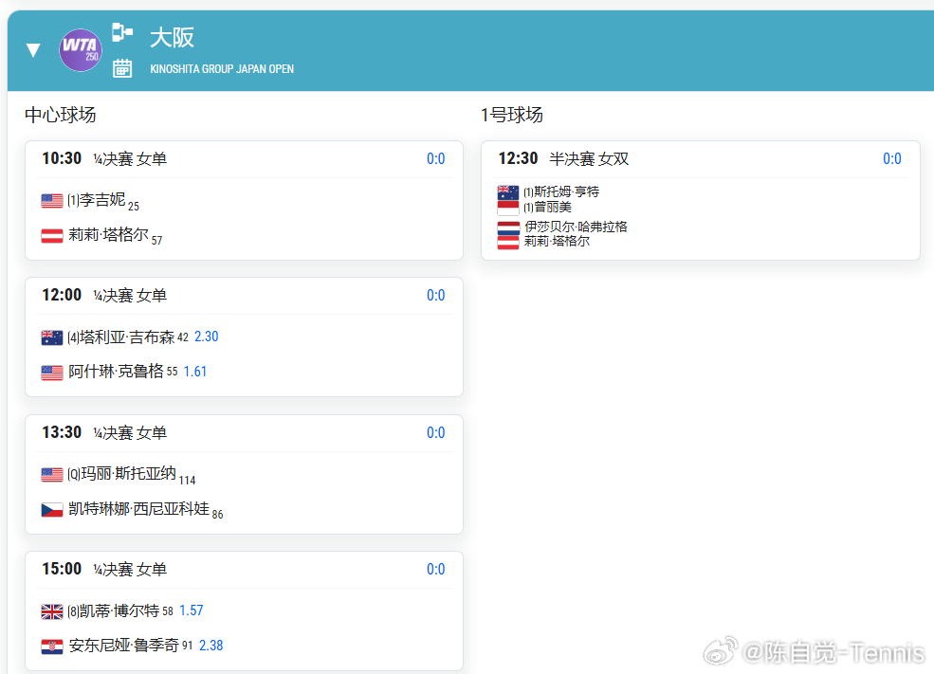Open the tournament schedule calendar icon
This screenshot has width=934, height=674.
tap(122, 68)
